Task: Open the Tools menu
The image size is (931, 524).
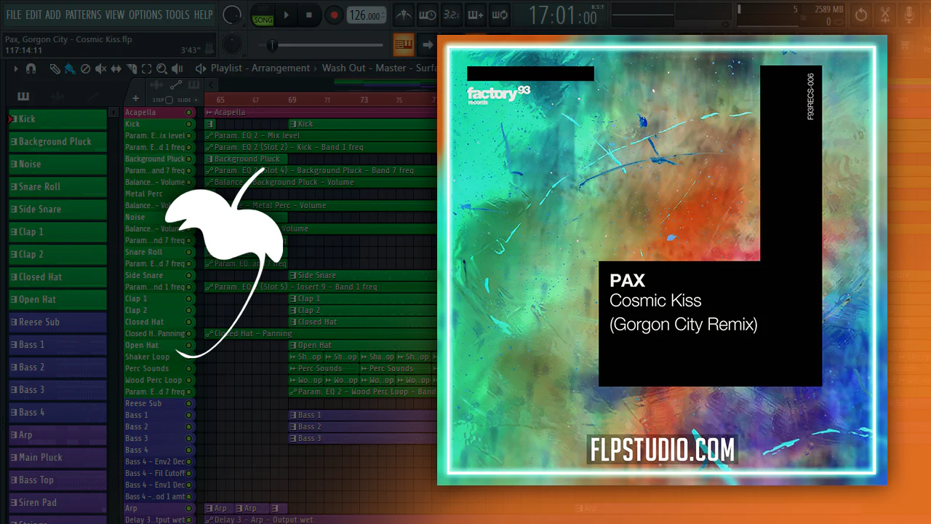Action: 177,15
